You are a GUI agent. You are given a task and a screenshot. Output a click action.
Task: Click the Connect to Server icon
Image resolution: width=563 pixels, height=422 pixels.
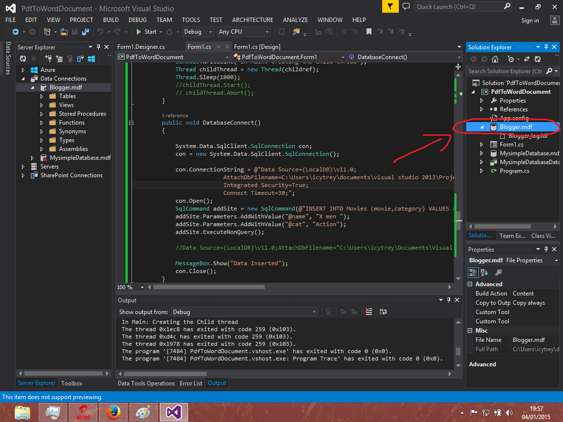pyautogui.click(x=59, y=59)
